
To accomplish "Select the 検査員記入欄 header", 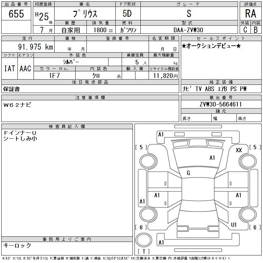I will 67,126.
